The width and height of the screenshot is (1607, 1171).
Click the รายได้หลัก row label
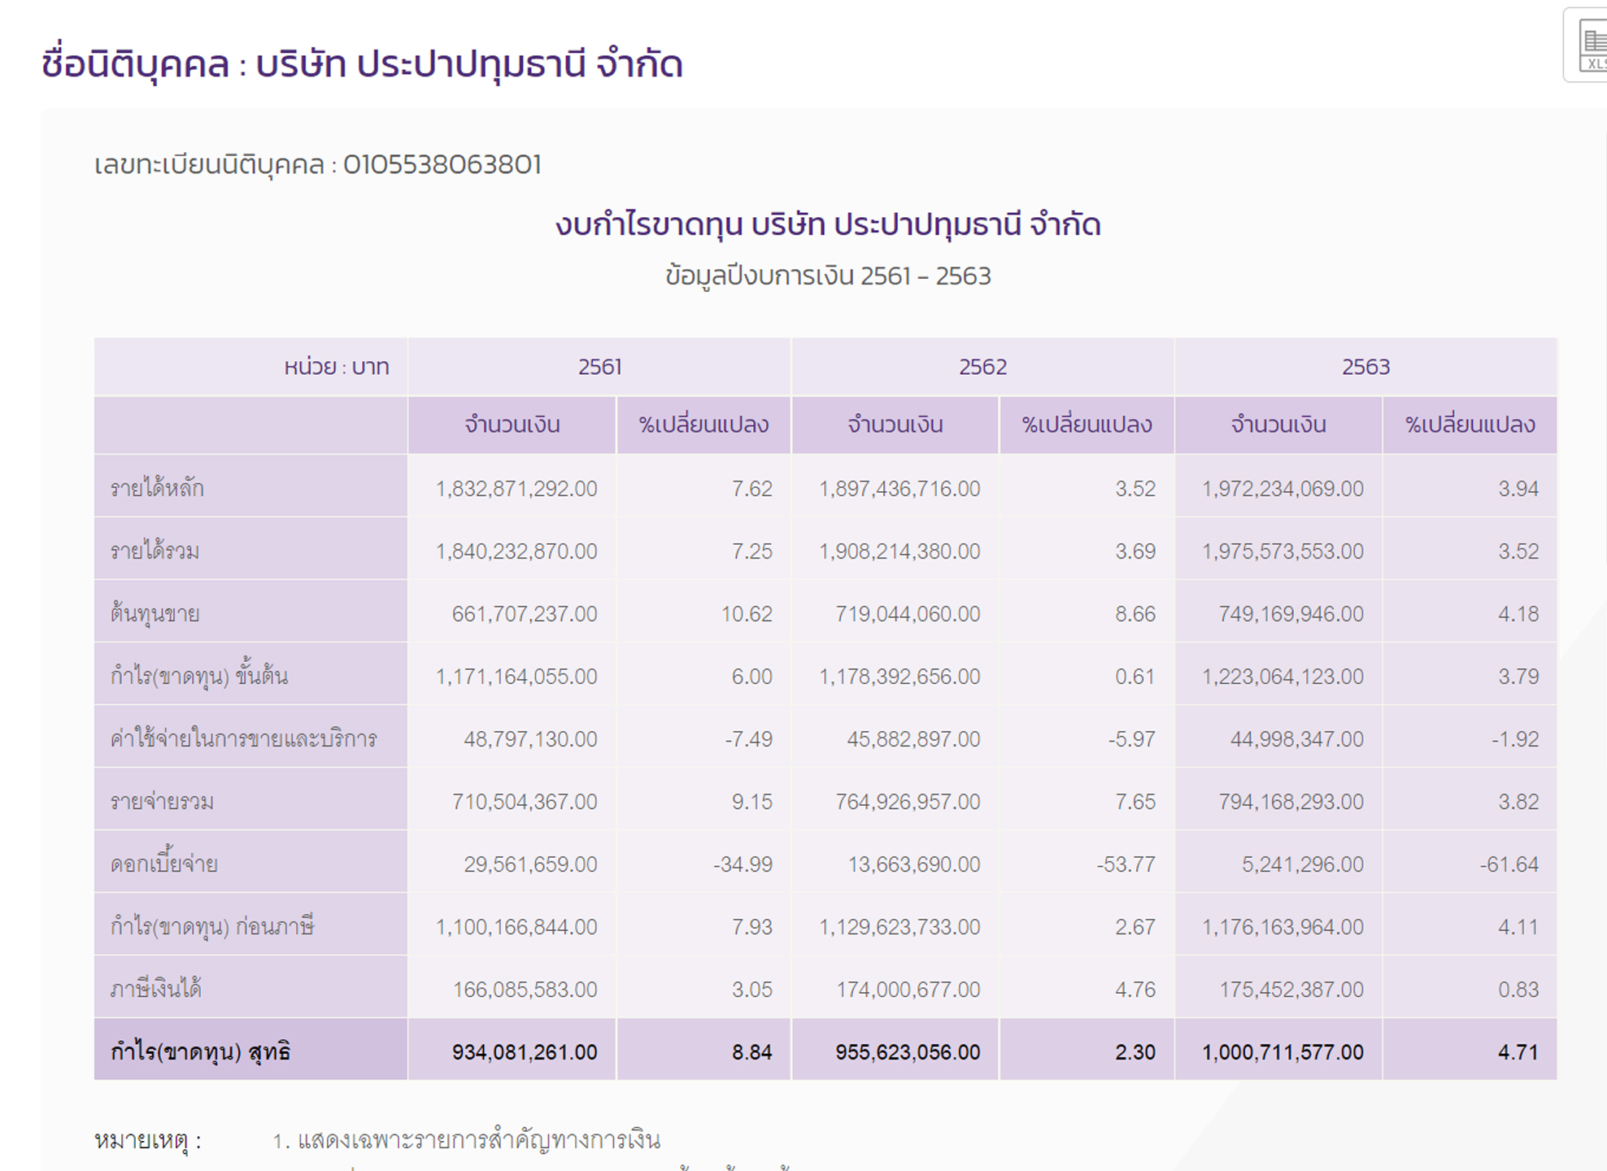[x=157, y=489]
